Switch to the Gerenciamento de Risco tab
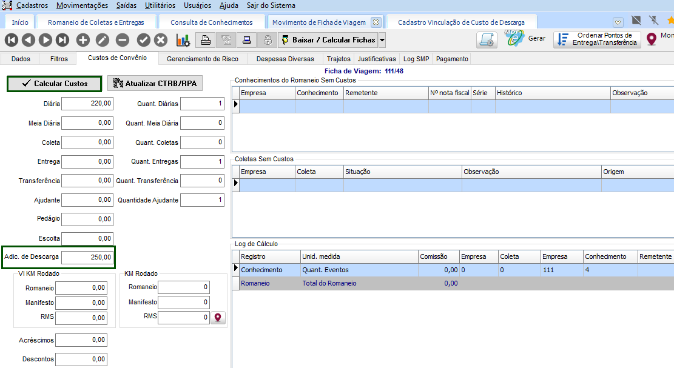 203,59
